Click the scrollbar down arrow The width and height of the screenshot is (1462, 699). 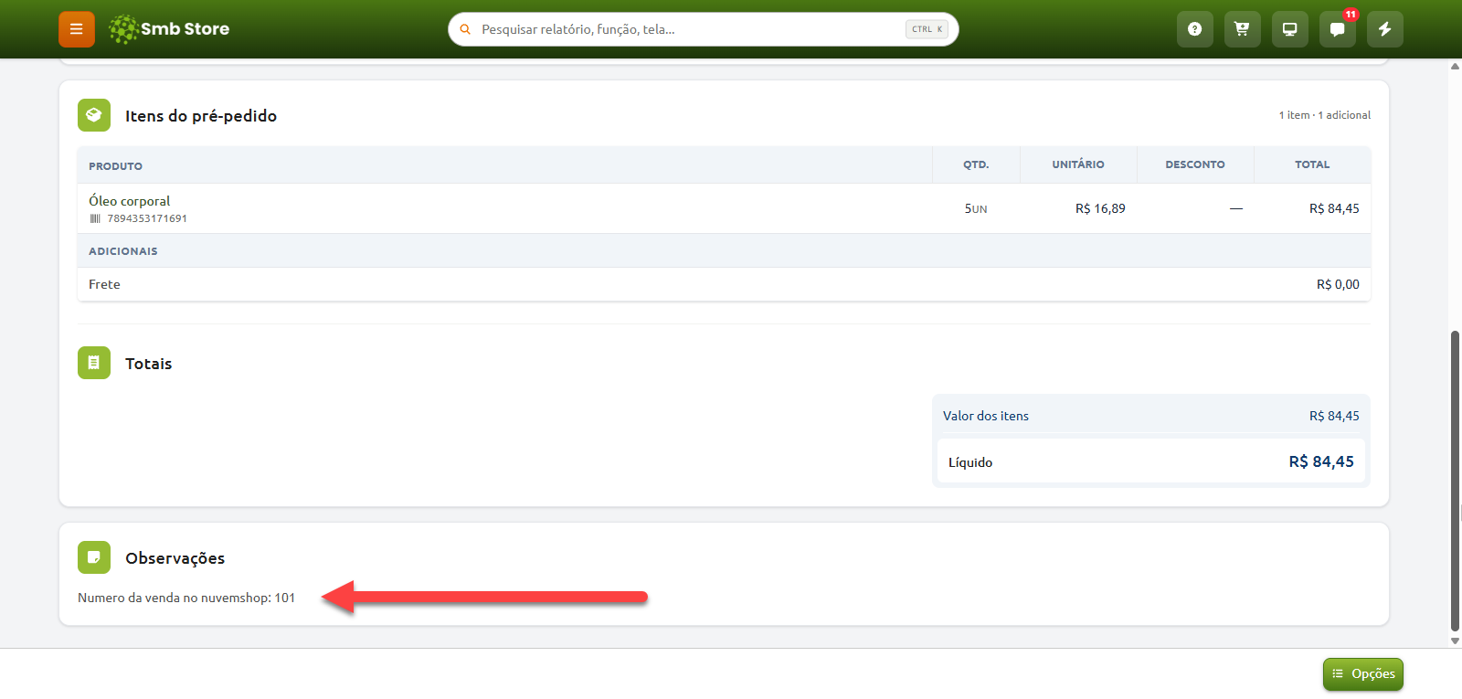pos(1455,641)
